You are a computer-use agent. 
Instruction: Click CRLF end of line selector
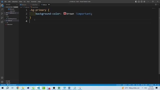[x=133, y=85]
